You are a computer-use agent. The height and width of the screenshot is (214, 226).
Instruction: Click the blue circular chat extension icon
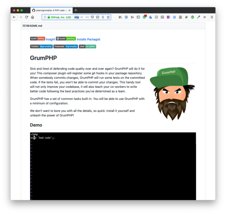[174, 17]
